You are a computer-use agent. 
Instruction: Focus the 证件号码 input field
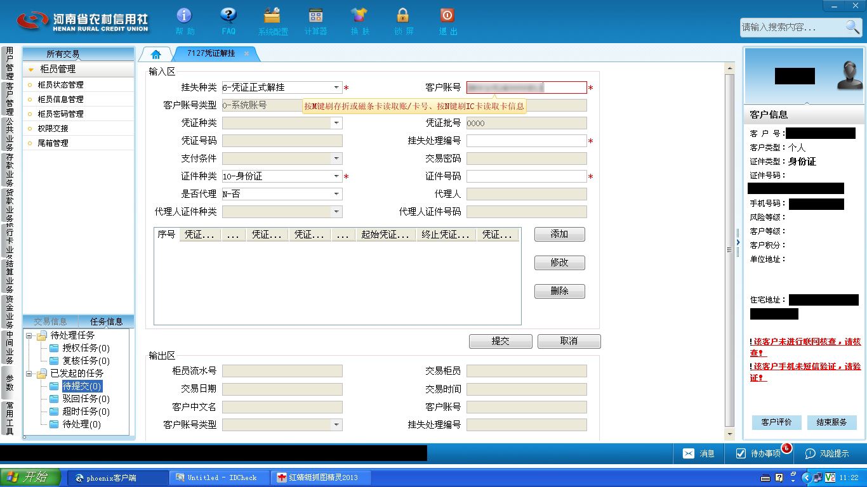tap(526, 176)
